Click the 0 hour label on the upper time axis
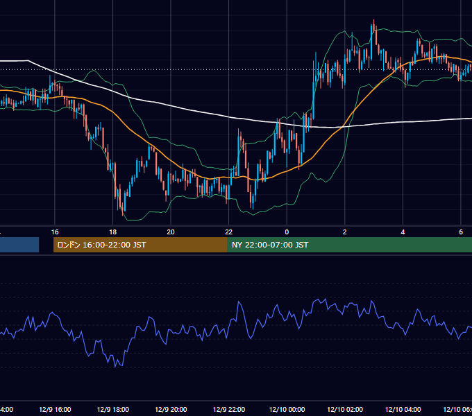Image resolution: width=472 pixels, height=416 pixels. click(x=287, y=232)
